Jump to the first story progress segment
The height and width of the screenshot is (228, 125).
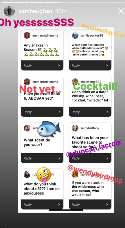(x=9, y=3)
